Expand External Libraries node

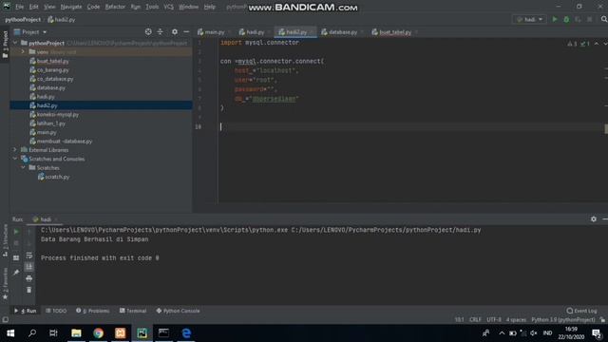(15, 150)
